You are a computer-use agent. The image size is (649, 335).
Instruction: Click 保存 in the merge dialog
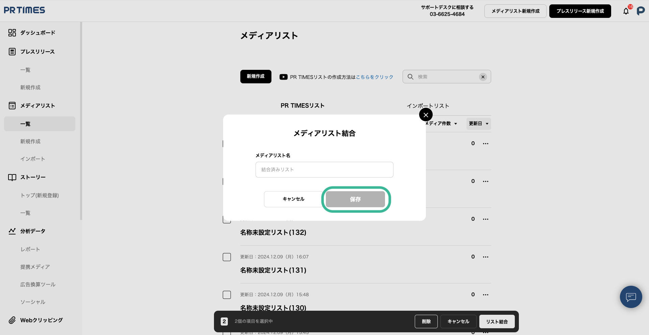355,199
